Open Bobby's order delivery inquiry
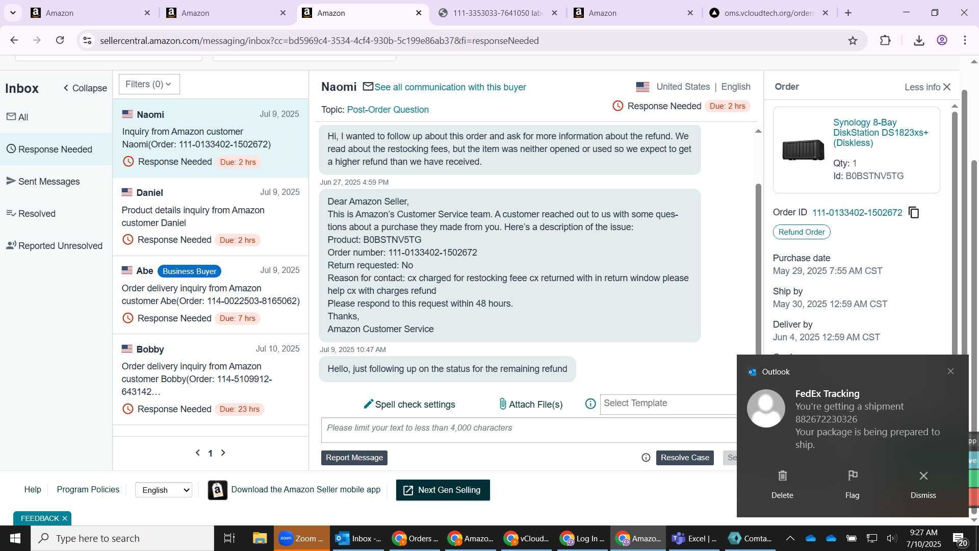Screen dimensions: 979x551 click(211, 379)
